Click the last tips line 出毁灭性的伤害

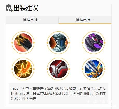point(24,99)
